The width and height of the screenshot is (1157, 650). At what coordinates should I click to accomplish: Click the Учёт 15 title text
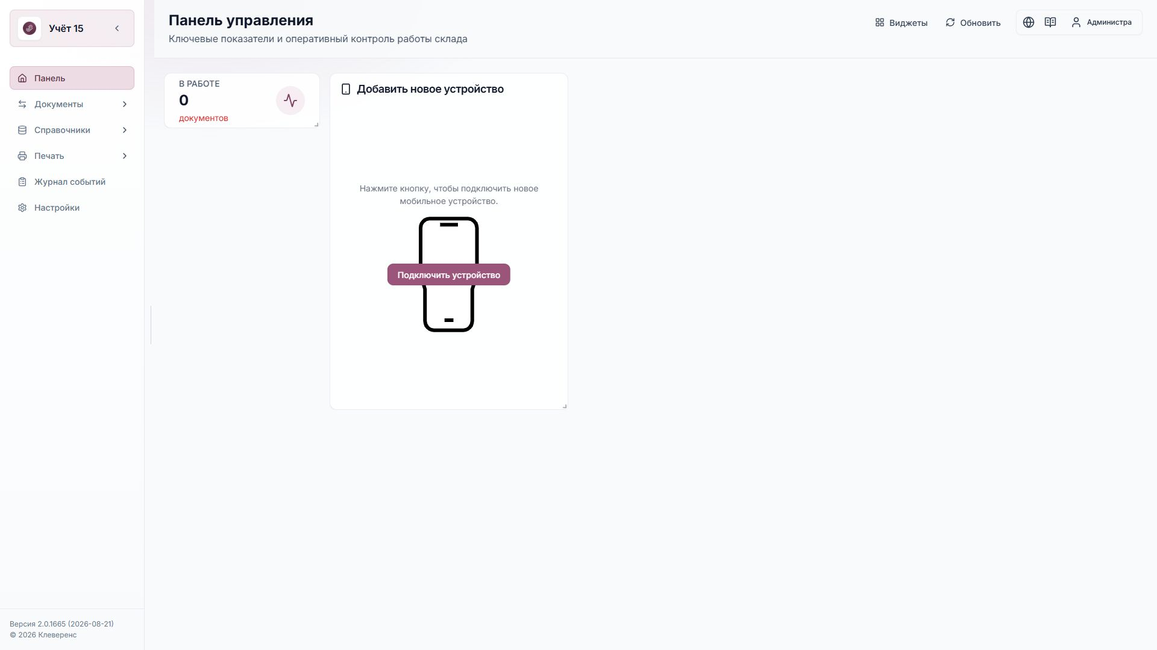point(66,28)
